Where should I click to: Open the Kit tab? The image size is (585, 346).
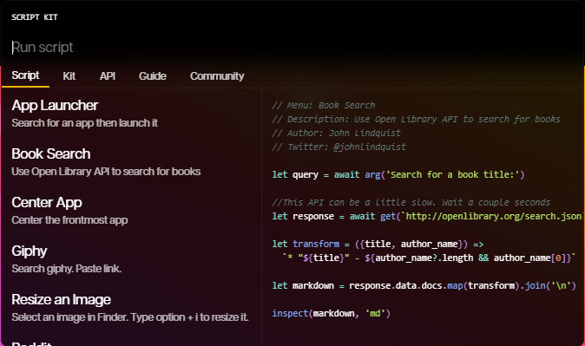click(69, 76)
